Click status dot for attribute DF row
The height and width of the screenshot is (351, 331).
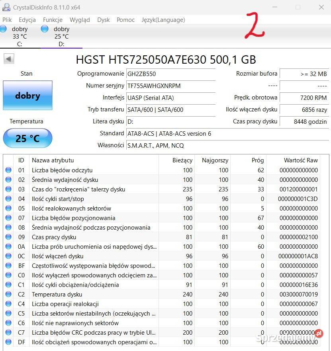pyautogui.click(x=8, y=342)
